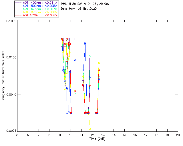Click the x-axis tick label 9
This screenshot has height=146, width=183.
(x=60, y=135)
